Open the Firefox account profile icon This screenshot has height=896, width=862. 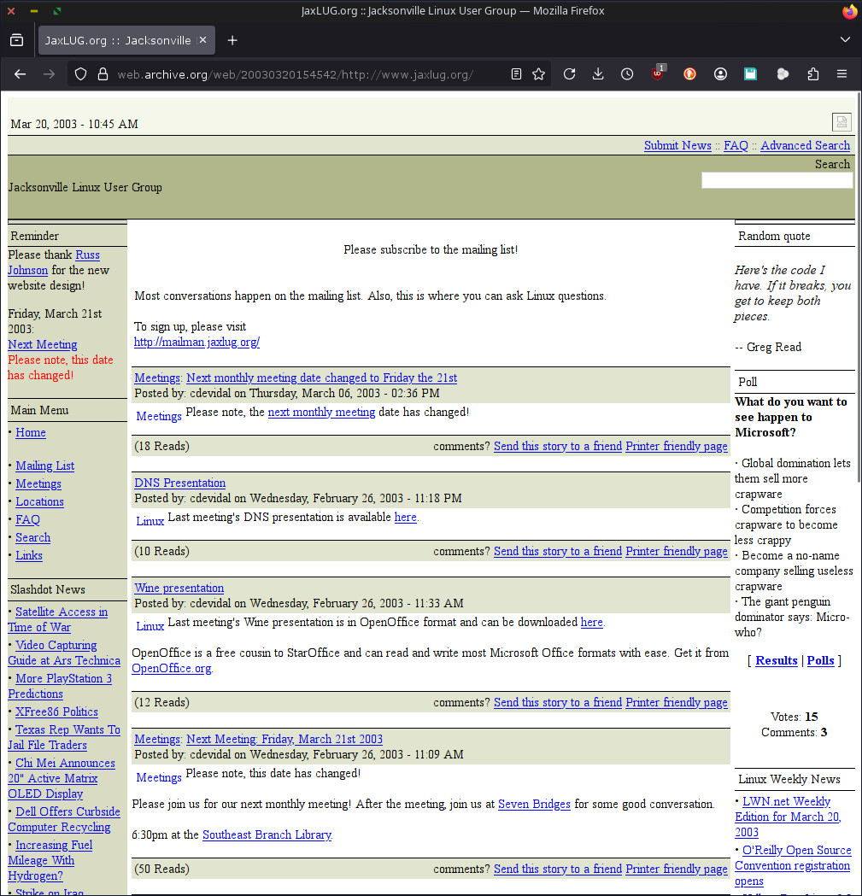click(x=720, y=74)
